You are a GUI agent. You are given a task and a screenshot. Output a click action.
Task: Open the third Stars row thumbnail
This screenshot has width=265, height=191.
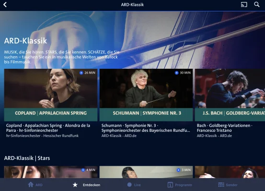tap(230, 172)
